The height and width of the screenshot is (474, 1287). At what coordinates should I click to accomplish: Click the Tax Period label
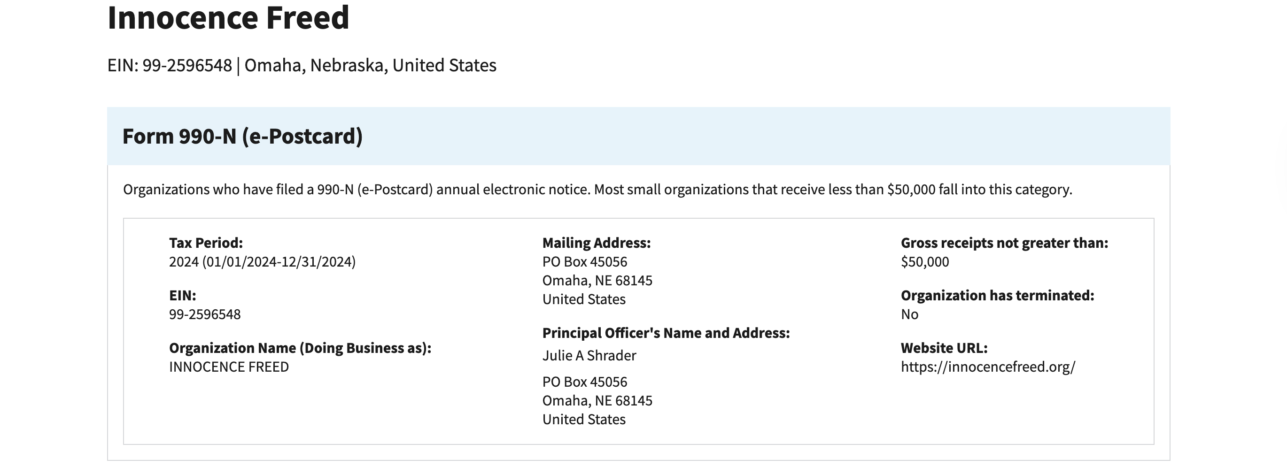pyautogui.click(x=206, y=243)
